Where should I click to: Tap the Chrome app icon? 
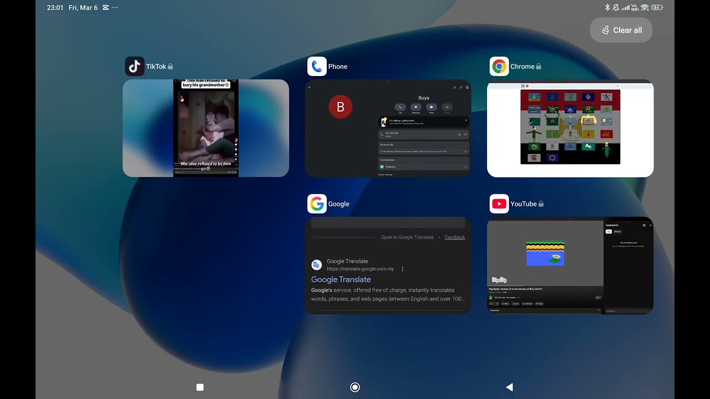(x=499, y=66)
